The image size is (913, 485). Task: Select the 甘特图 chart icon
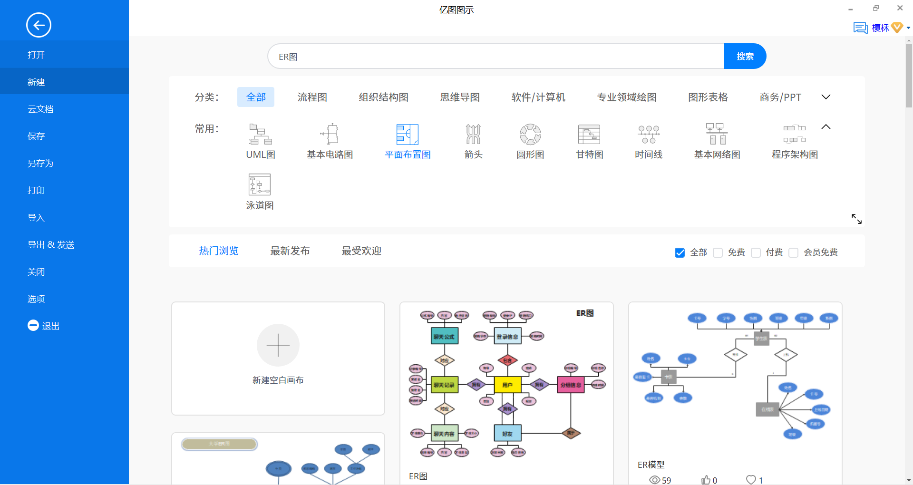click(589, 135)
